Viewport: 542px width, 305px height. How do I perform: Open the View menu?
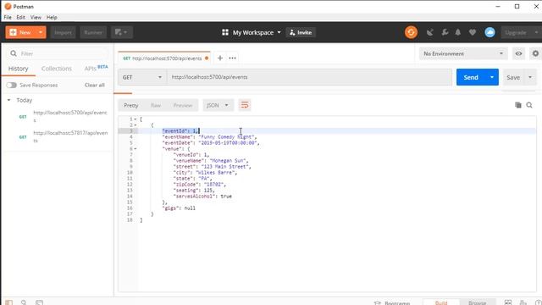tap(36, 17)
